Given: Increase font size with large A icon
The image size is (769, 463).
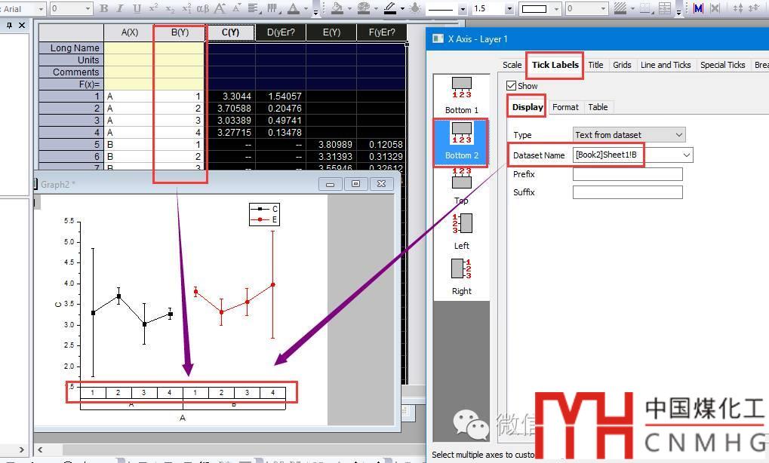Looking at the screenshot, I should click(220, 8).
